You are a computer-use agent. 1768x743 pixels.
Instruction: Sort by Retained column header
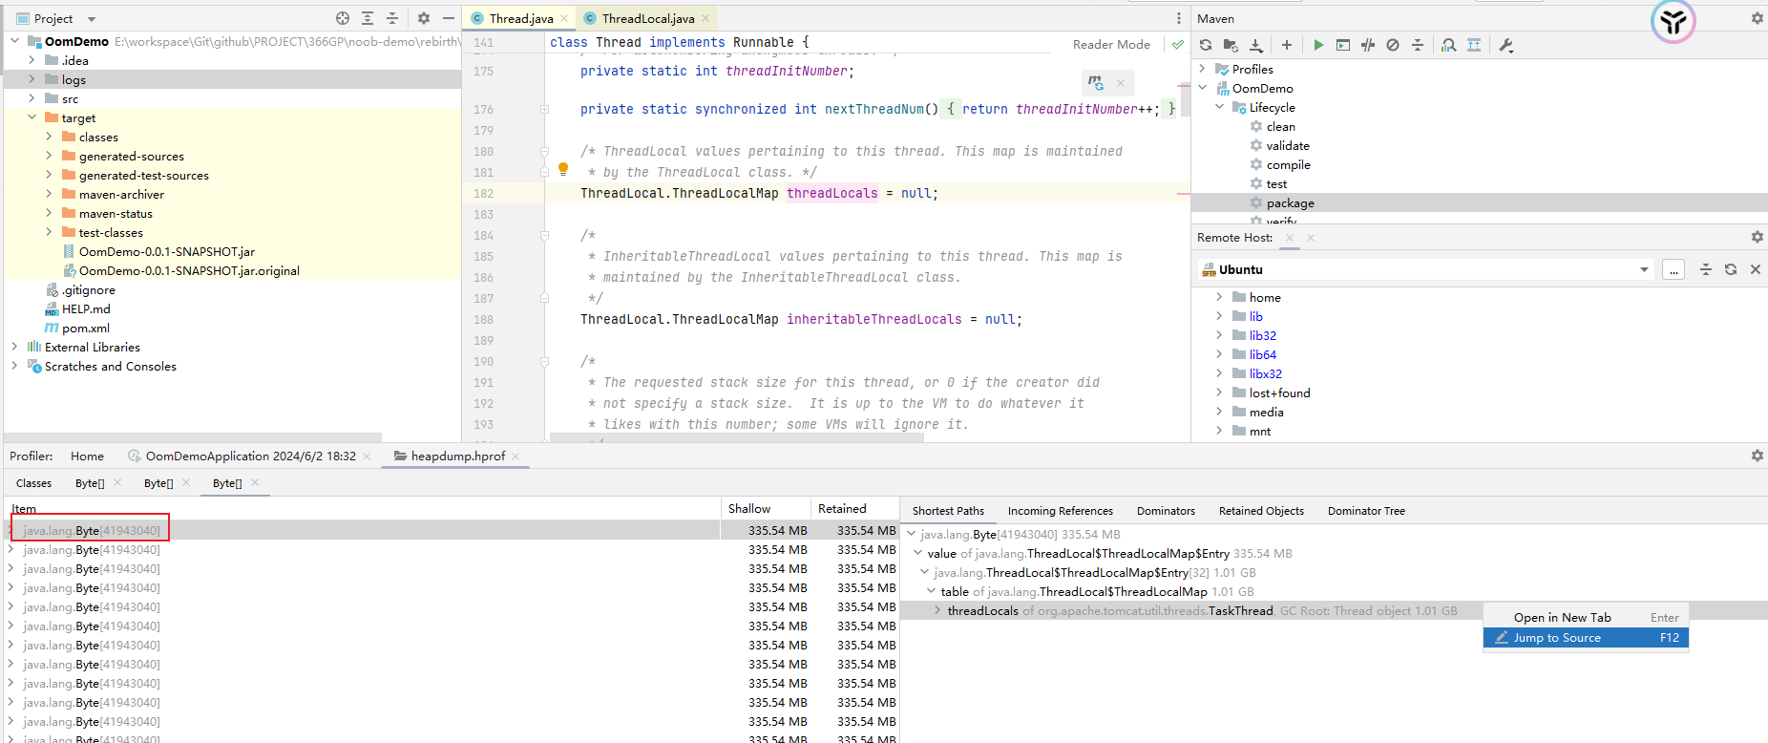pos(854,508)
